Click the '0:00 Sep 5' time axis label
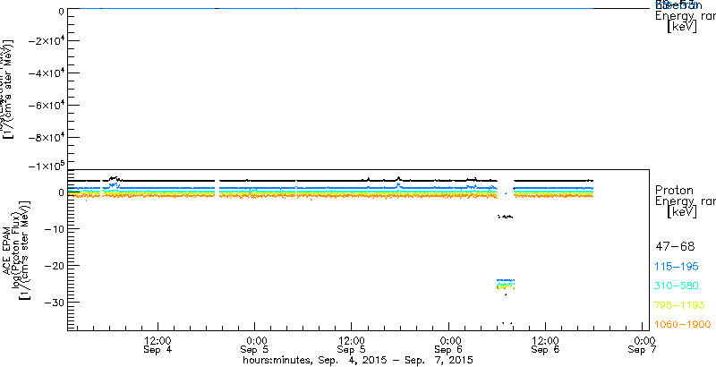 point(256,346)
